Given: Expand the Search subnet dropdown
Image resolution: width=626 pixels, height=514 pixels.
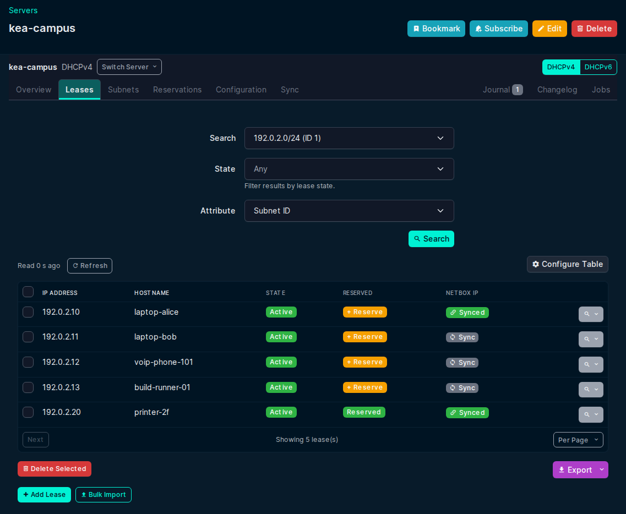Looking at the screenshot, I should pos(349,138).
